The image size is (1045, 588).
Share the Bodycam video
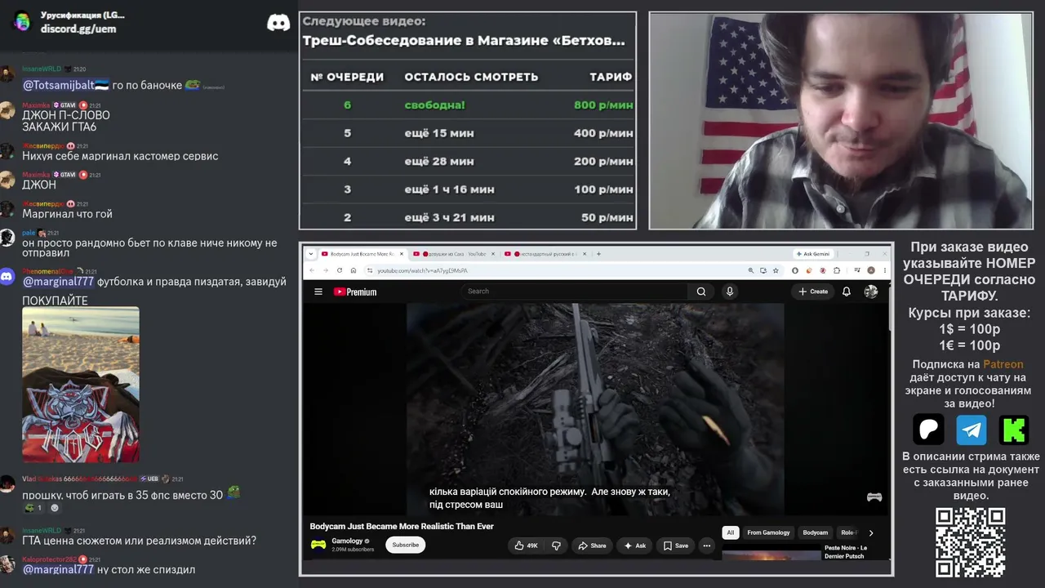point(593,546)
